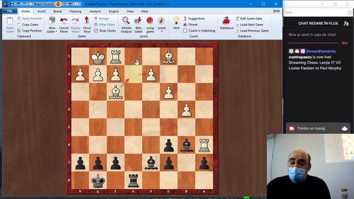The width and height of the screenshot is (354, 199).
Task: Switch to the Board tab
Action: [x=58, y=11]
